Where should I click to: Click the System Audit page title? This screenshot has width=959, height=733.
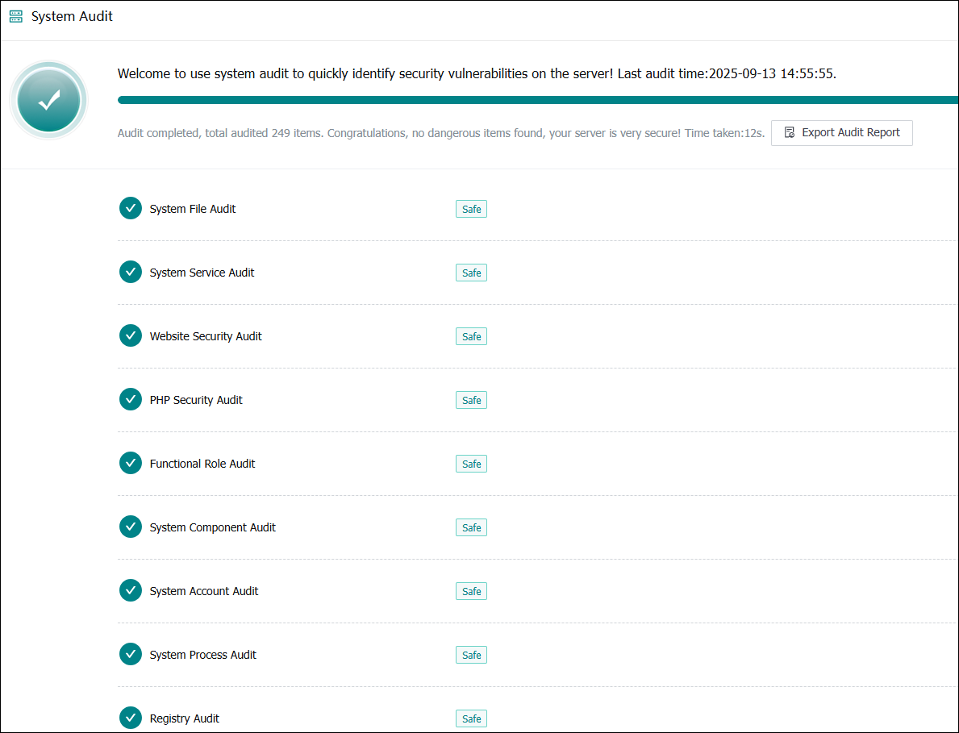(72, 16)
